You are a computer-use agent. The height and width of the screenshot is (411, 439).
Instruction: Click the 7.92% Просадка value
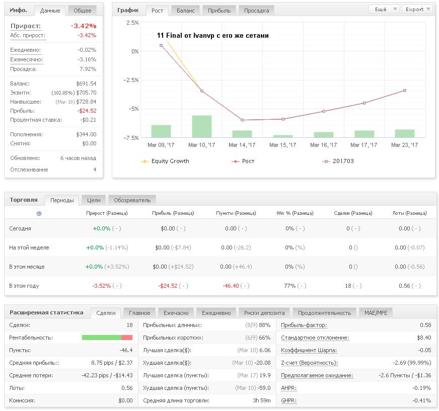tap(88, 69)
